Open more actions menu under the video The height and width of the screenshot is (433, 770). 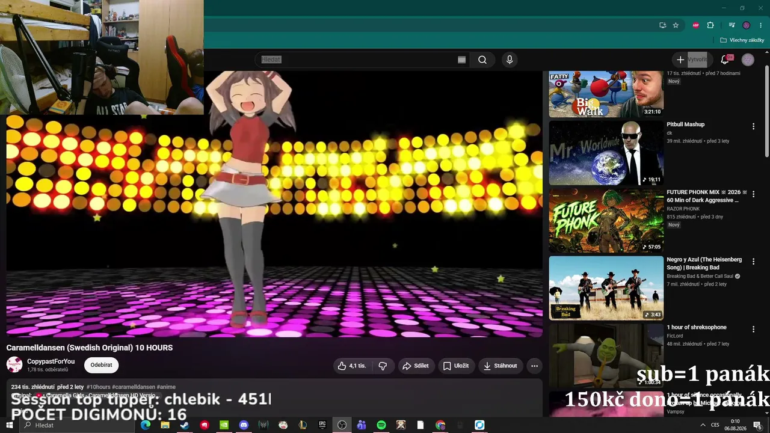(534, 366)
